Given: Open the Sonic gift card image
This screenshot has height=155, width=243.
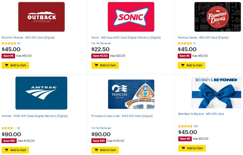Looking at the screenshot, I should click(x=130, y=17).
